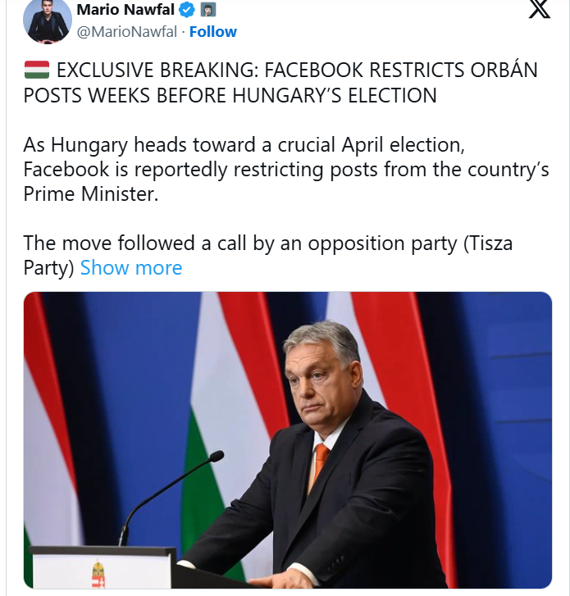Expand the tweet with Show more

(x=131, y=268)
